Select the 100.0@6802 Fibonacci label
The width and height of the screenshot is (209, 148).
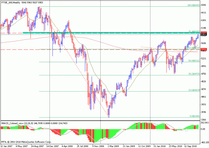(x=194, y=5)
